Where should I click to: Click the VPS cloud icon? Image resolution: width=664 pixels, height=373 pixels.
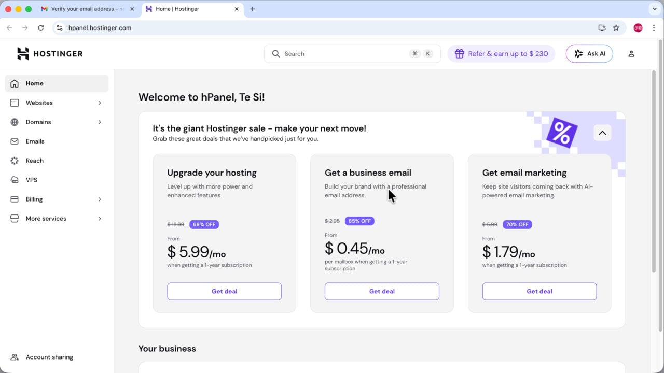pyautogui.click(x=15, y=180)
